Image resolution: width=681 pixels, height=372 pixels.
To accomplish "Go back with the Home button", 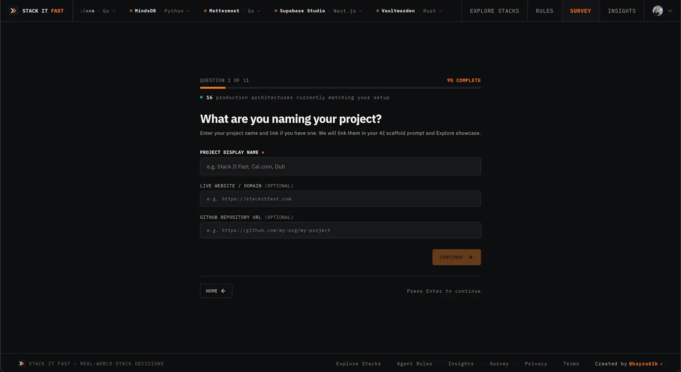I will (216, 291).
